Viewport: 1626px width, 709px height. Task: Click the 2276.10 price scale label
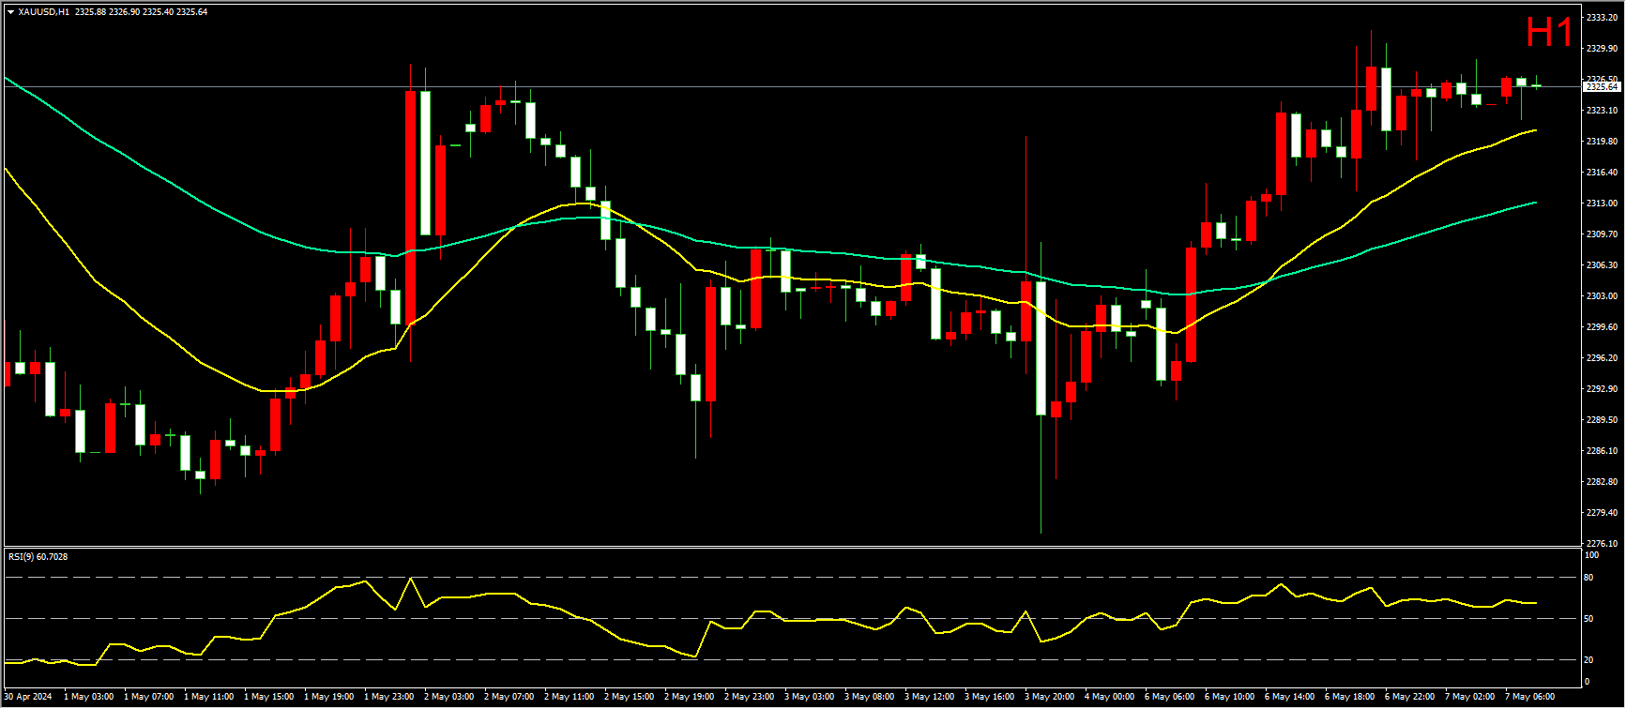(1602, 544)
